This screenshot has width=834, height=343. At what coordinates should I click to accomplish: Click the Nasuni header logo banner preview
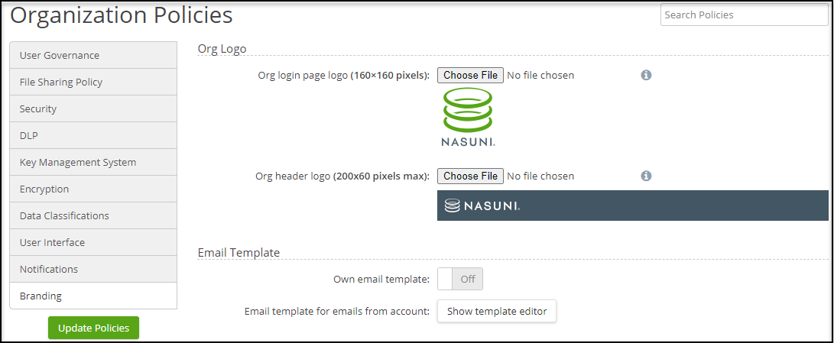coord(632,205)
